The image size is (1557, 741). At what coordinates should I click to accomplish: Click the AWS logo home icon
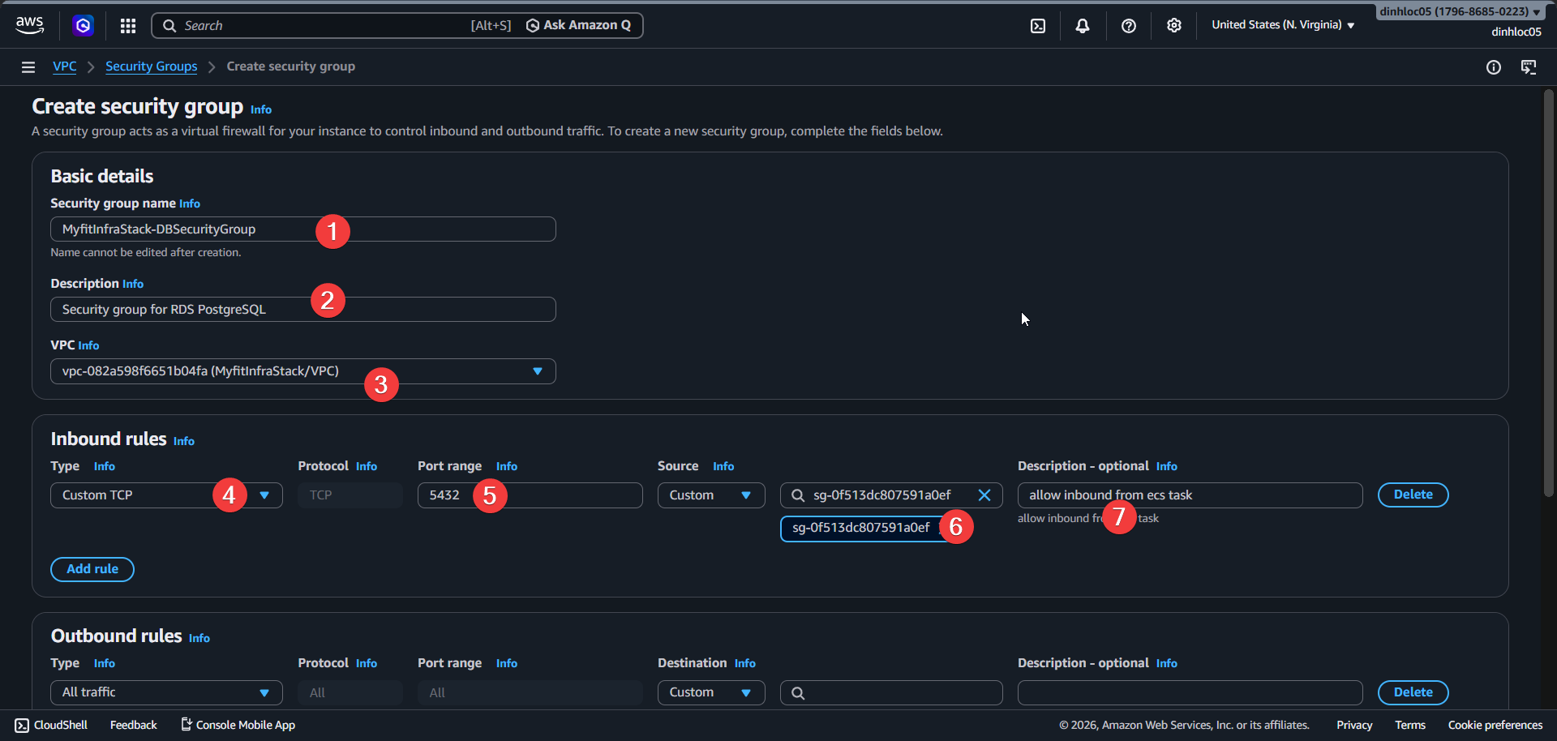pos(30,25)
